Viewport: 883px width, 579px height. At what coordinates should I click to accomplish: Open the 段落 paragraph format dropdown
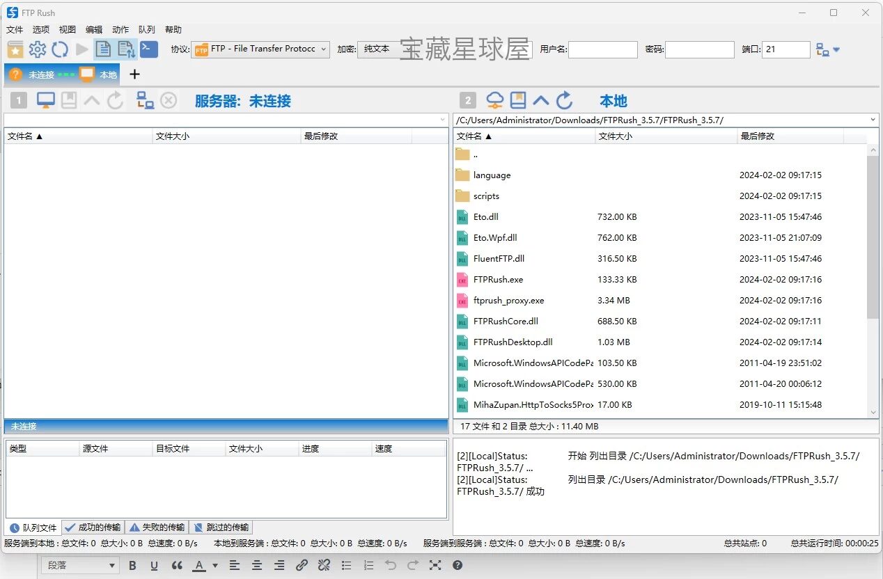pyautogui.click(x=81, y=565)
